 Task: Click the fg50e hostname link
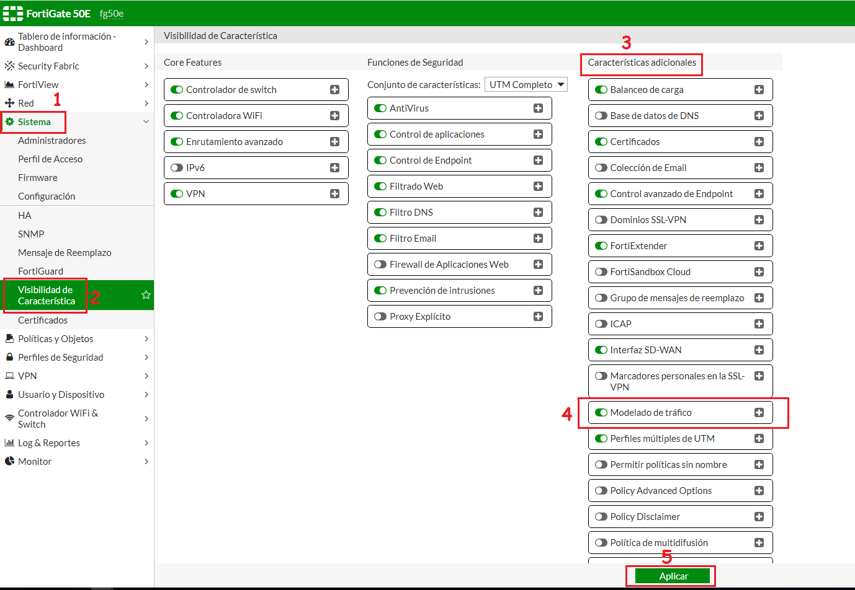click(x=112, y=14)
